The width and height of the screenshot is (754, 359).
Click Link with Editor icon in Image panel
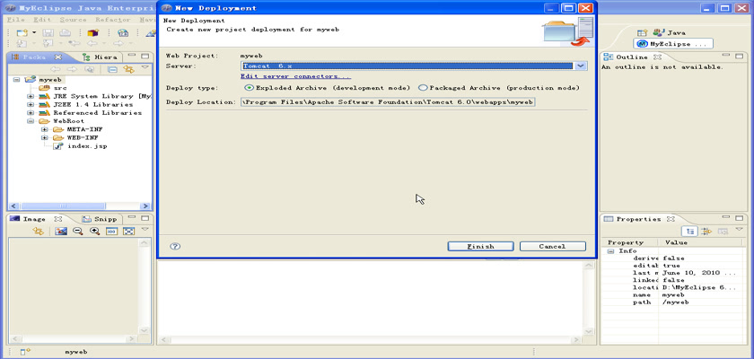point(38,232)
